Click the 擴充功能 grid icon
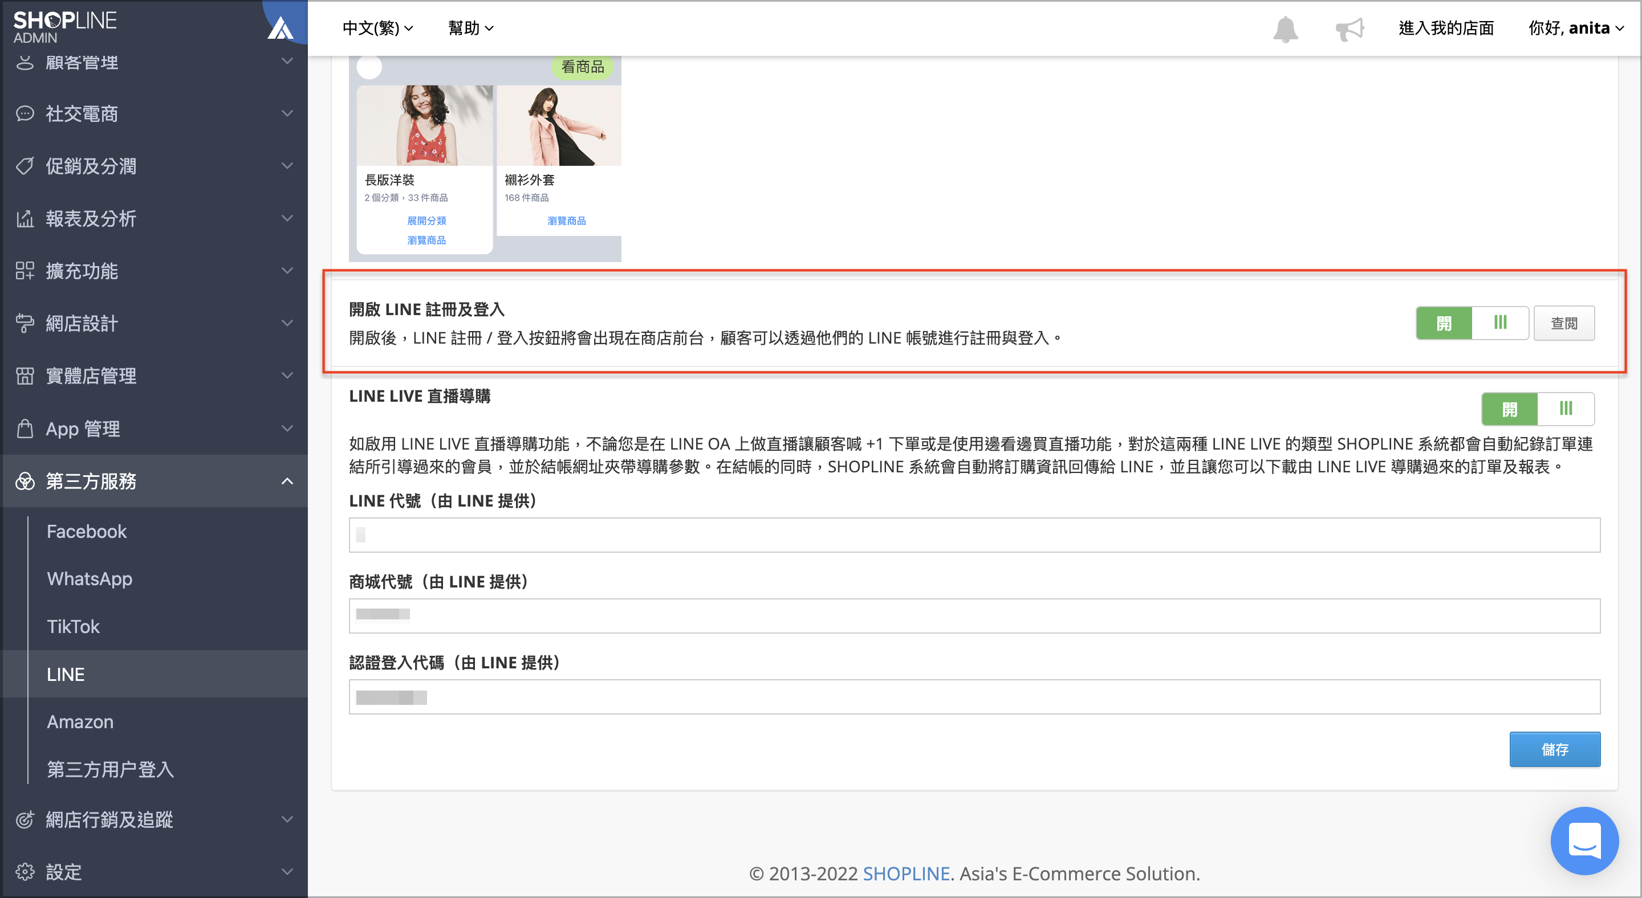The height and width of the screenshot is (898, 1642). click(25, 271)
